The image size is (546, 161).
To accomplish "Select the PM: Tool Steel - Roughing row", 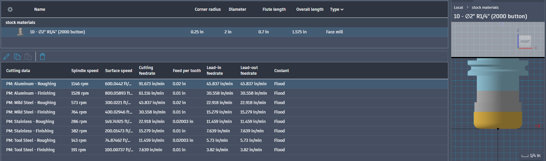I will point(224,140).
